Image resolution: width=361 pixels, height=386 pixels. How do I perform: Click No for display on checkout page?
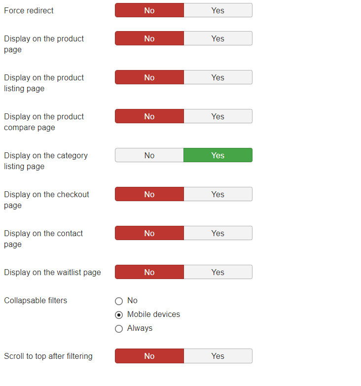pos(149,194)
